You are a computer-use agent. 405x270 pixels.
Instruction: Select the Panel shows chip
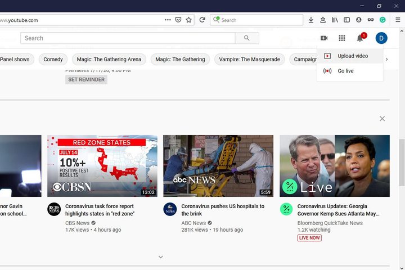pos(16,60)
